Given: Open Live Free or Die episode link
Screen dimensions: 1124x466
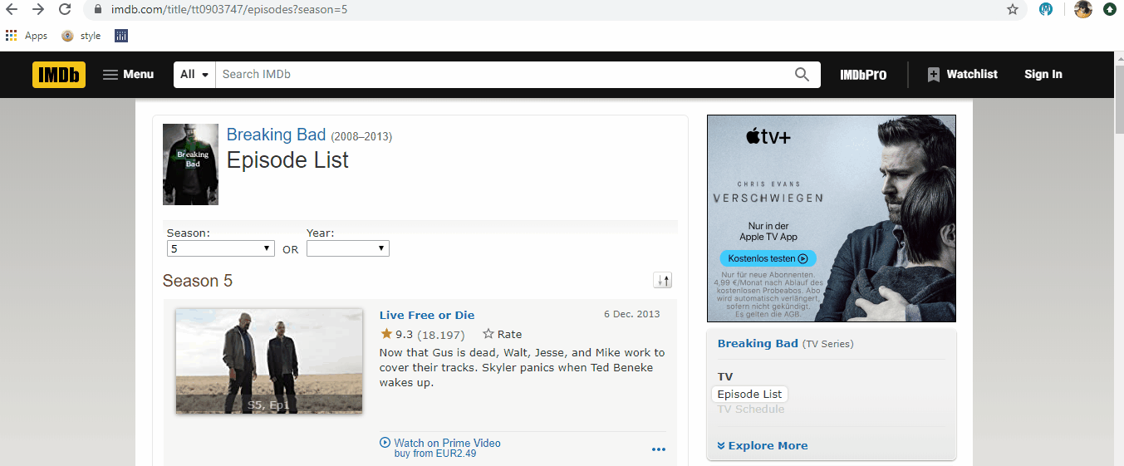Looking at the screenshot, I should (x=427, y=315).
